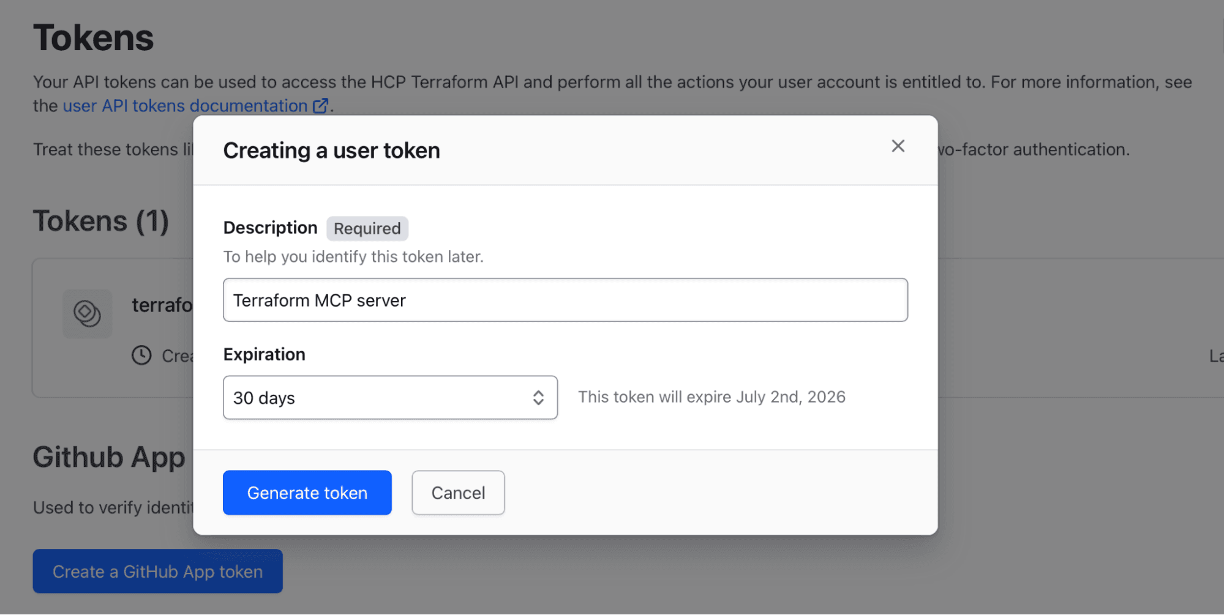Open the user API tokens documentation link
The image size is (1224, 615).
point(195,106)
